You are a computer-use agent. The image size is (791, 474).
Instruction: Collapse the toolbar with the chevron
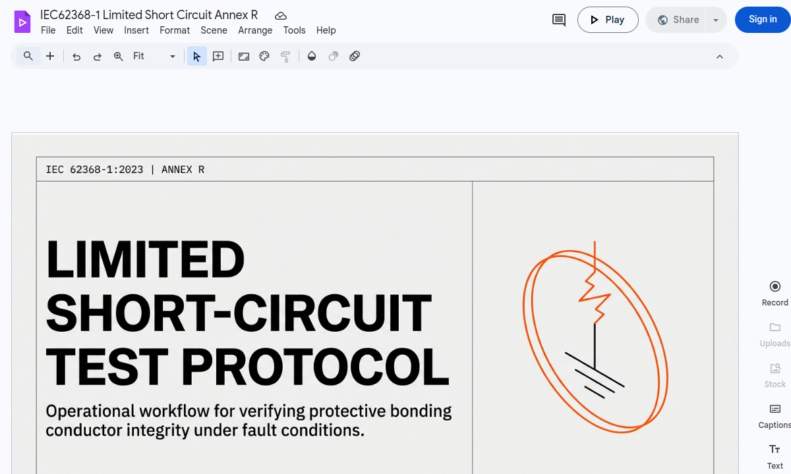click(719, 56)
